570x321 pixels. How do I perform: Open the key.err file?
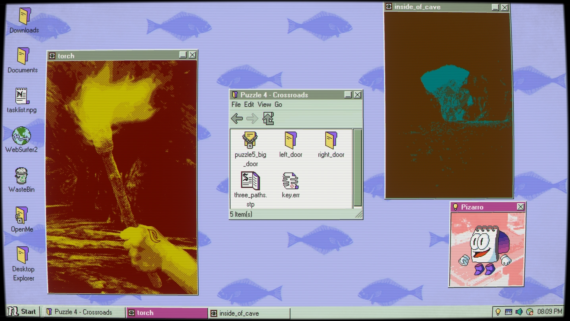(290, 181)
